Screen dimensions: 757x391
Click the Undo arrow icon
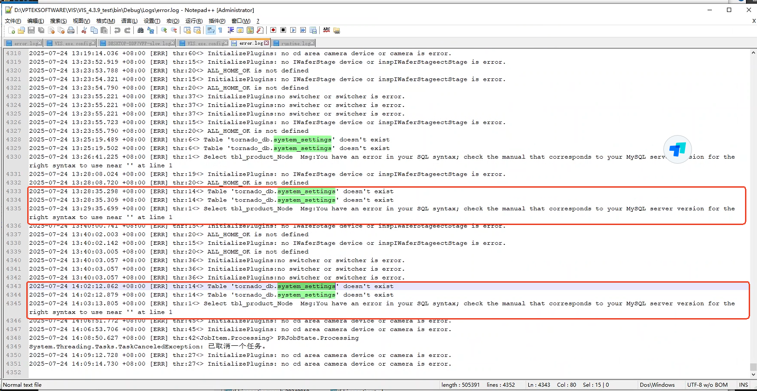tap(117, 30)
